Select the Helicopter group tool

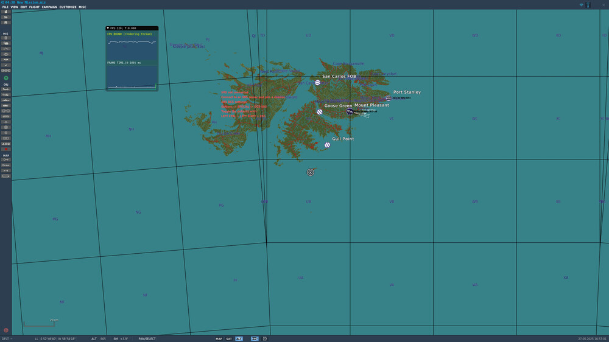point(6,95)
